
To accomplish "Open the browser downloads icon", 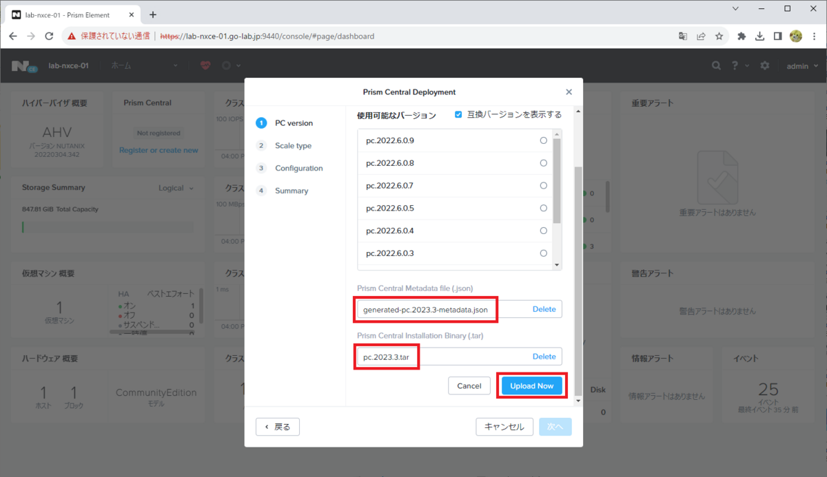I will 759,36.
